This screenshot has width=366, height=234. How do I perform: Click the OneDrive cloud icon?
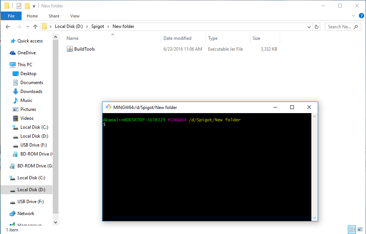(13, 53)
